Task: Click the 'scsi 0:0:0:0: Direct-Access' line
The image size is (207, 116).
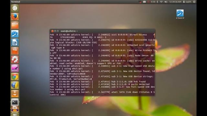Action: pyautogui.click(x=102, y=36)
